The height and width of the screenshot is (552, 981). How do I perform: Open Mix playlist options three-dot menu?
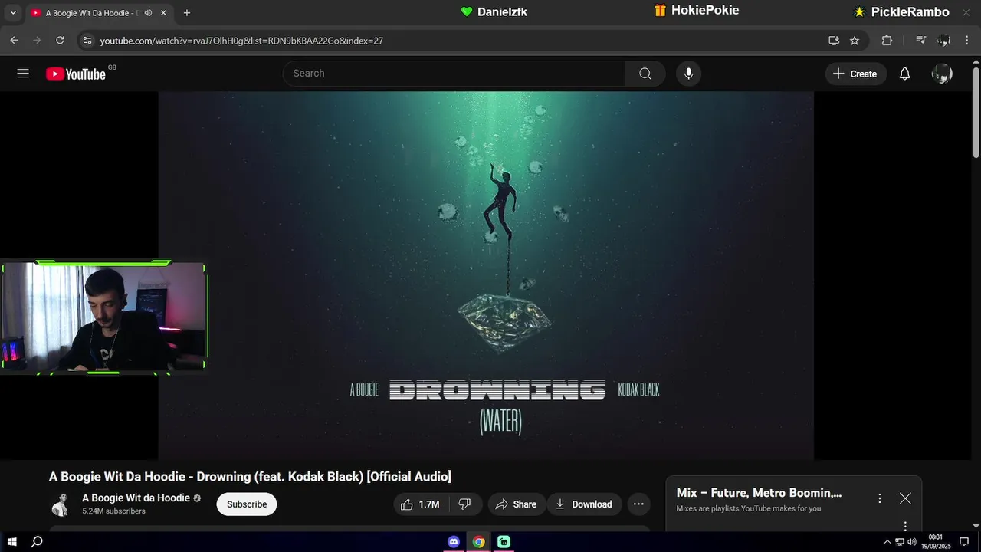[880, 498]
